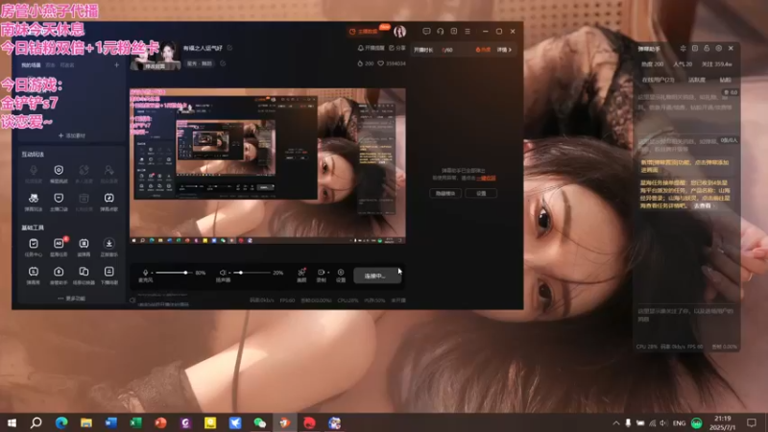This screenshot has height=432, width=768.
Task: Pin the 弹幕助手 window
Action: (x=683, y=49)
